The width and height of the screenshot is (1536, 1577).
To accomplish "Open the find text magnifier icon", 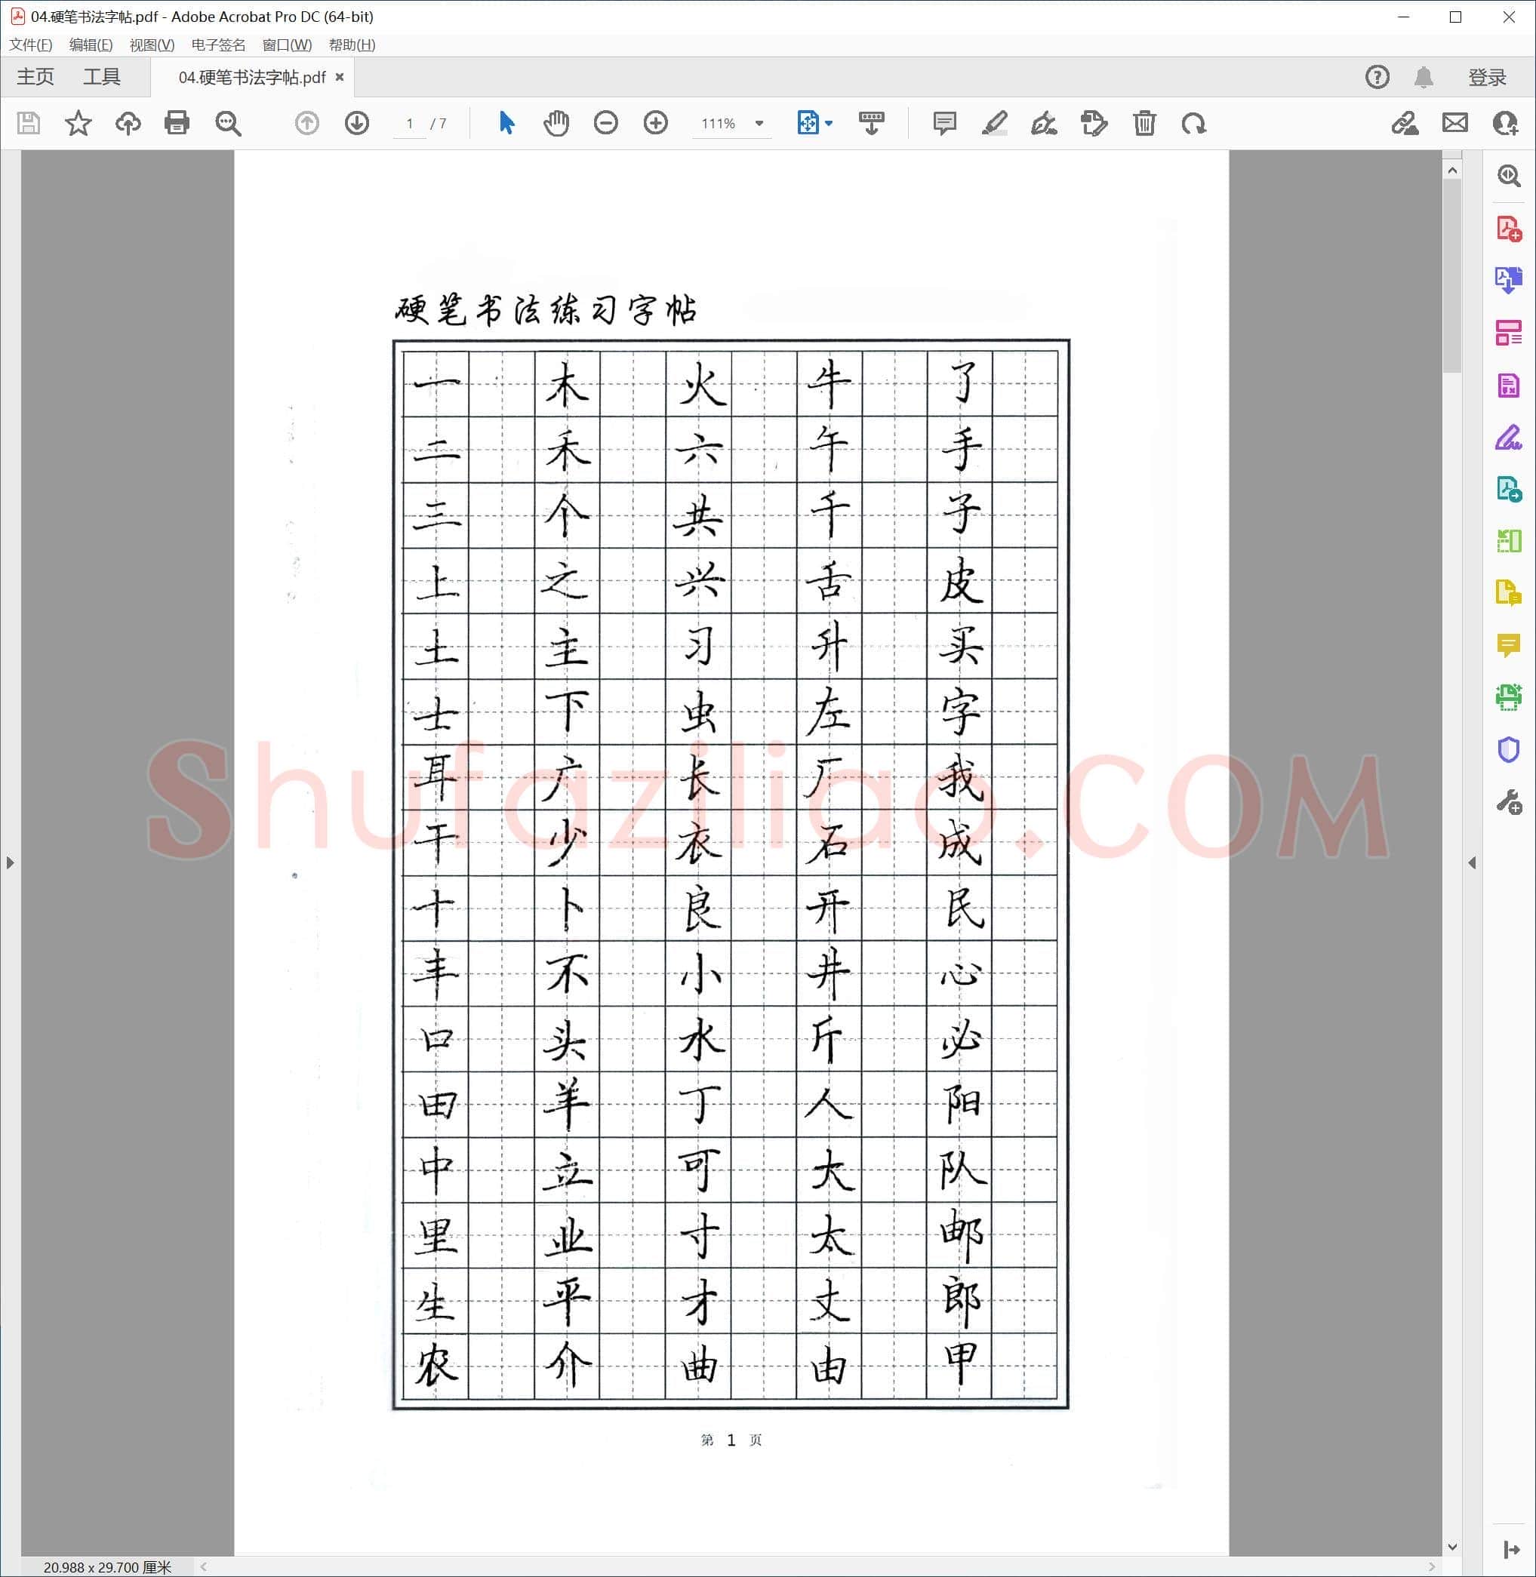I will (x=228, y=124).
